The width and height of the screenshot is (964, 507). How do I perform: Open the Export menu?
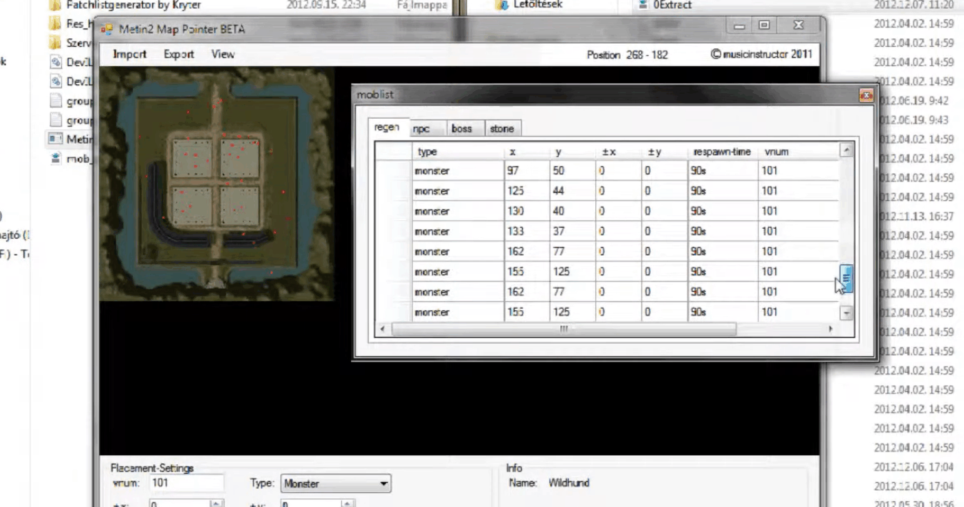[178, 54]
